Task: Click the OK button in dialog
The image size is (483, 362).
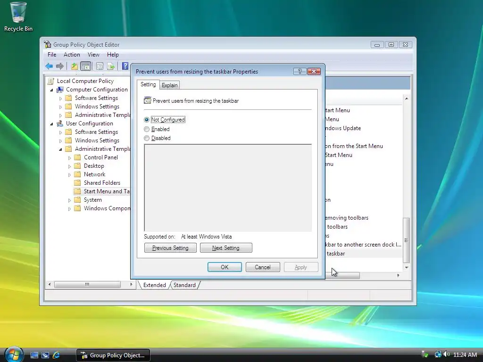Action: 225,267
